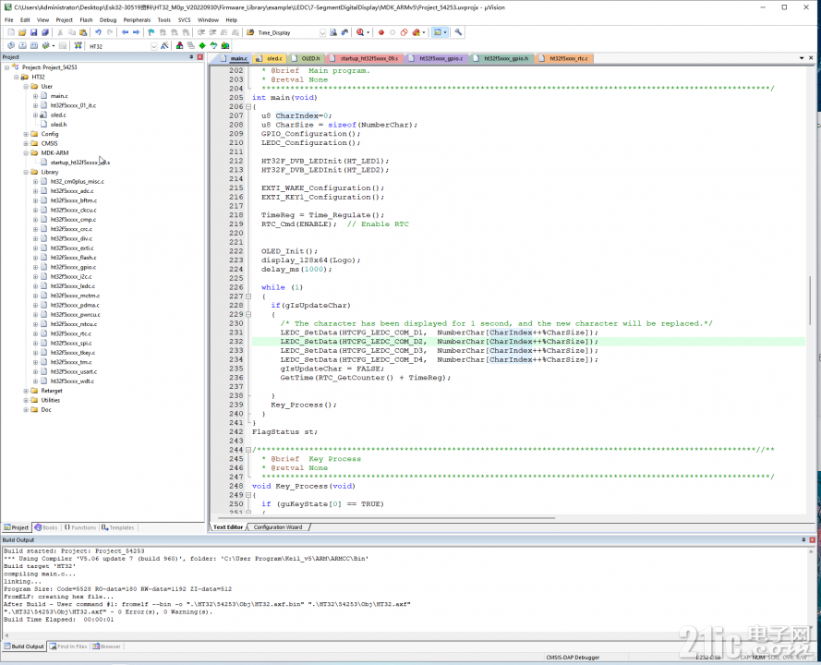
Task: Click the Undo arrow icon
Action: [98, 32]
